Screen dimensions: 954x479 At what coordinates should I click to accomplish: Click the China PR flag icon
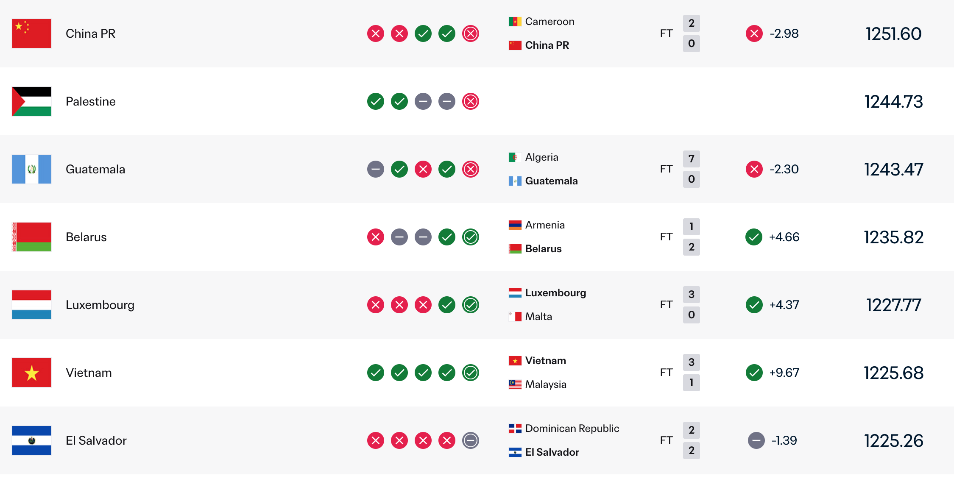(32, 33)
